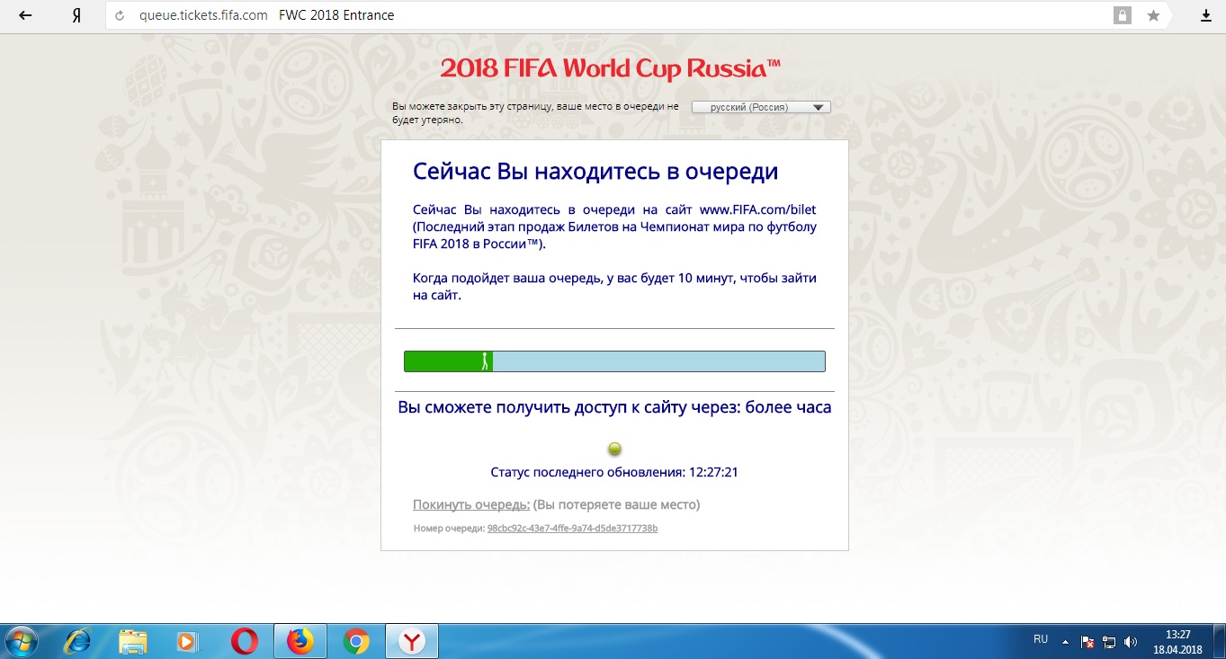This screenshot has width=1226, height=659.
Task: Click the queue progress bar
Action: point(614,361)
